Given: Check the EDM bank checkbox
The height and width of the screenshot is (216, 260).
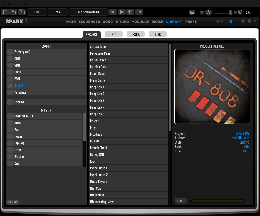Looking at the screenshot, I should (10, 79).
